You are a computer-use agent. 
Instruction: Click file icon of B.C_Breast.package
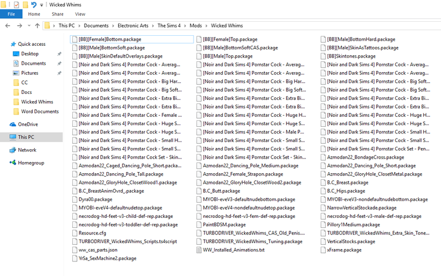323,183
